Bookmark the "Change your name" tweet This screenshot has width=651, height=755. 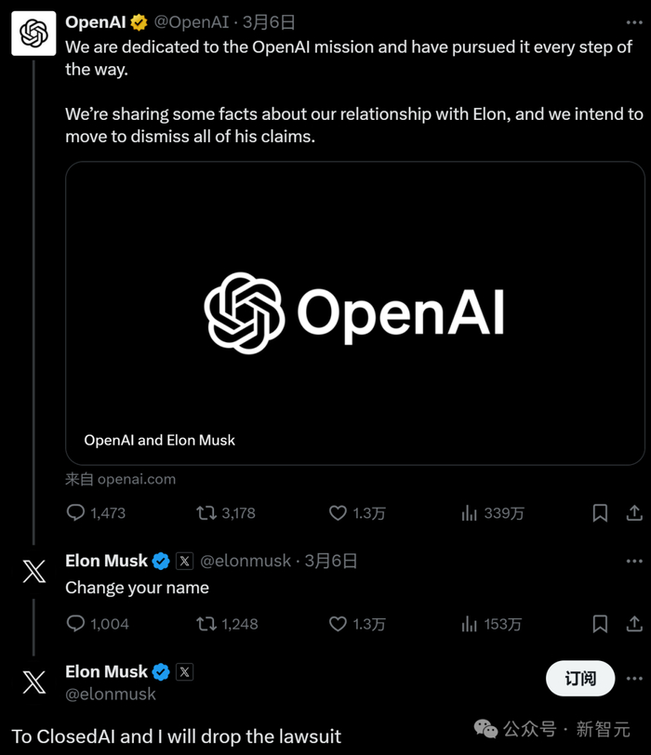pyautogui.click(x=601, y=624)
